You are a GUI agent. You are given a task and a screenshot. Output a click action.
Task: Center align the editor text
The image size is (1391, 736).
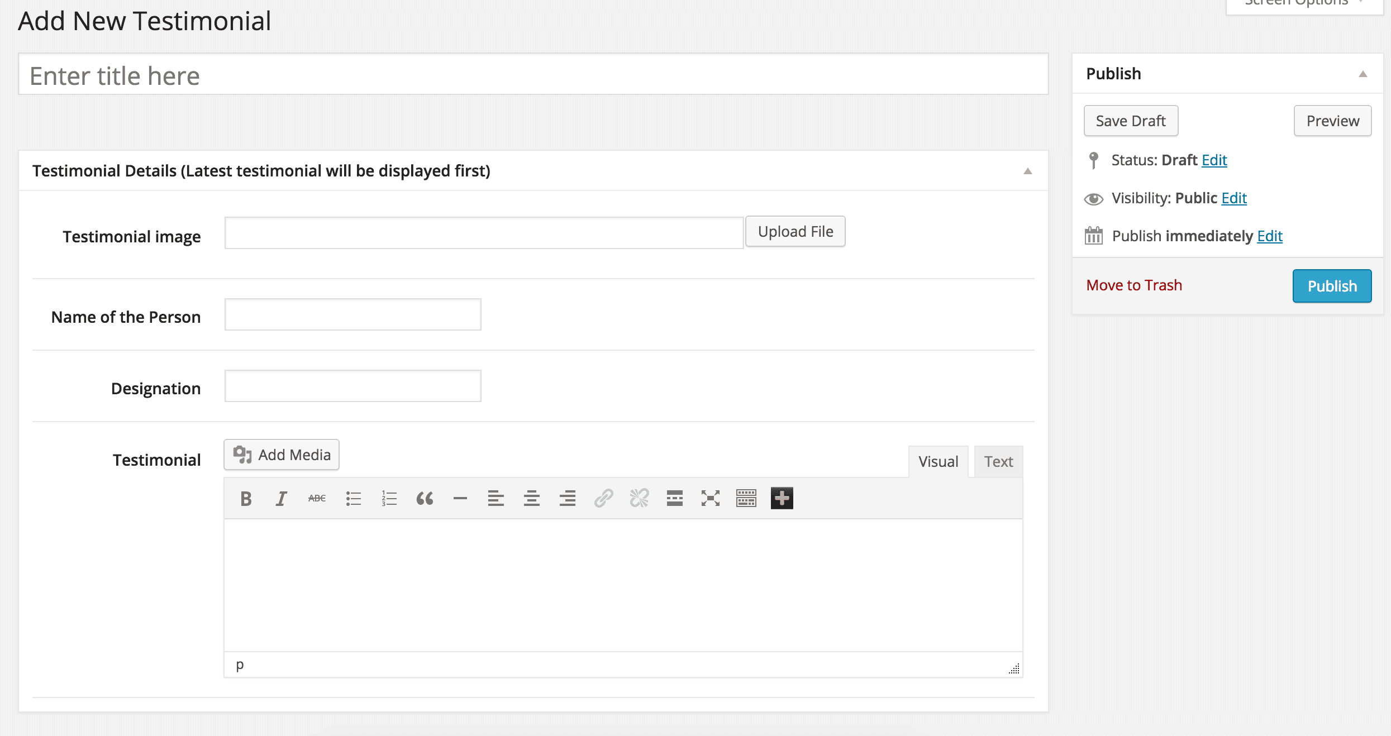coord(532,498)
